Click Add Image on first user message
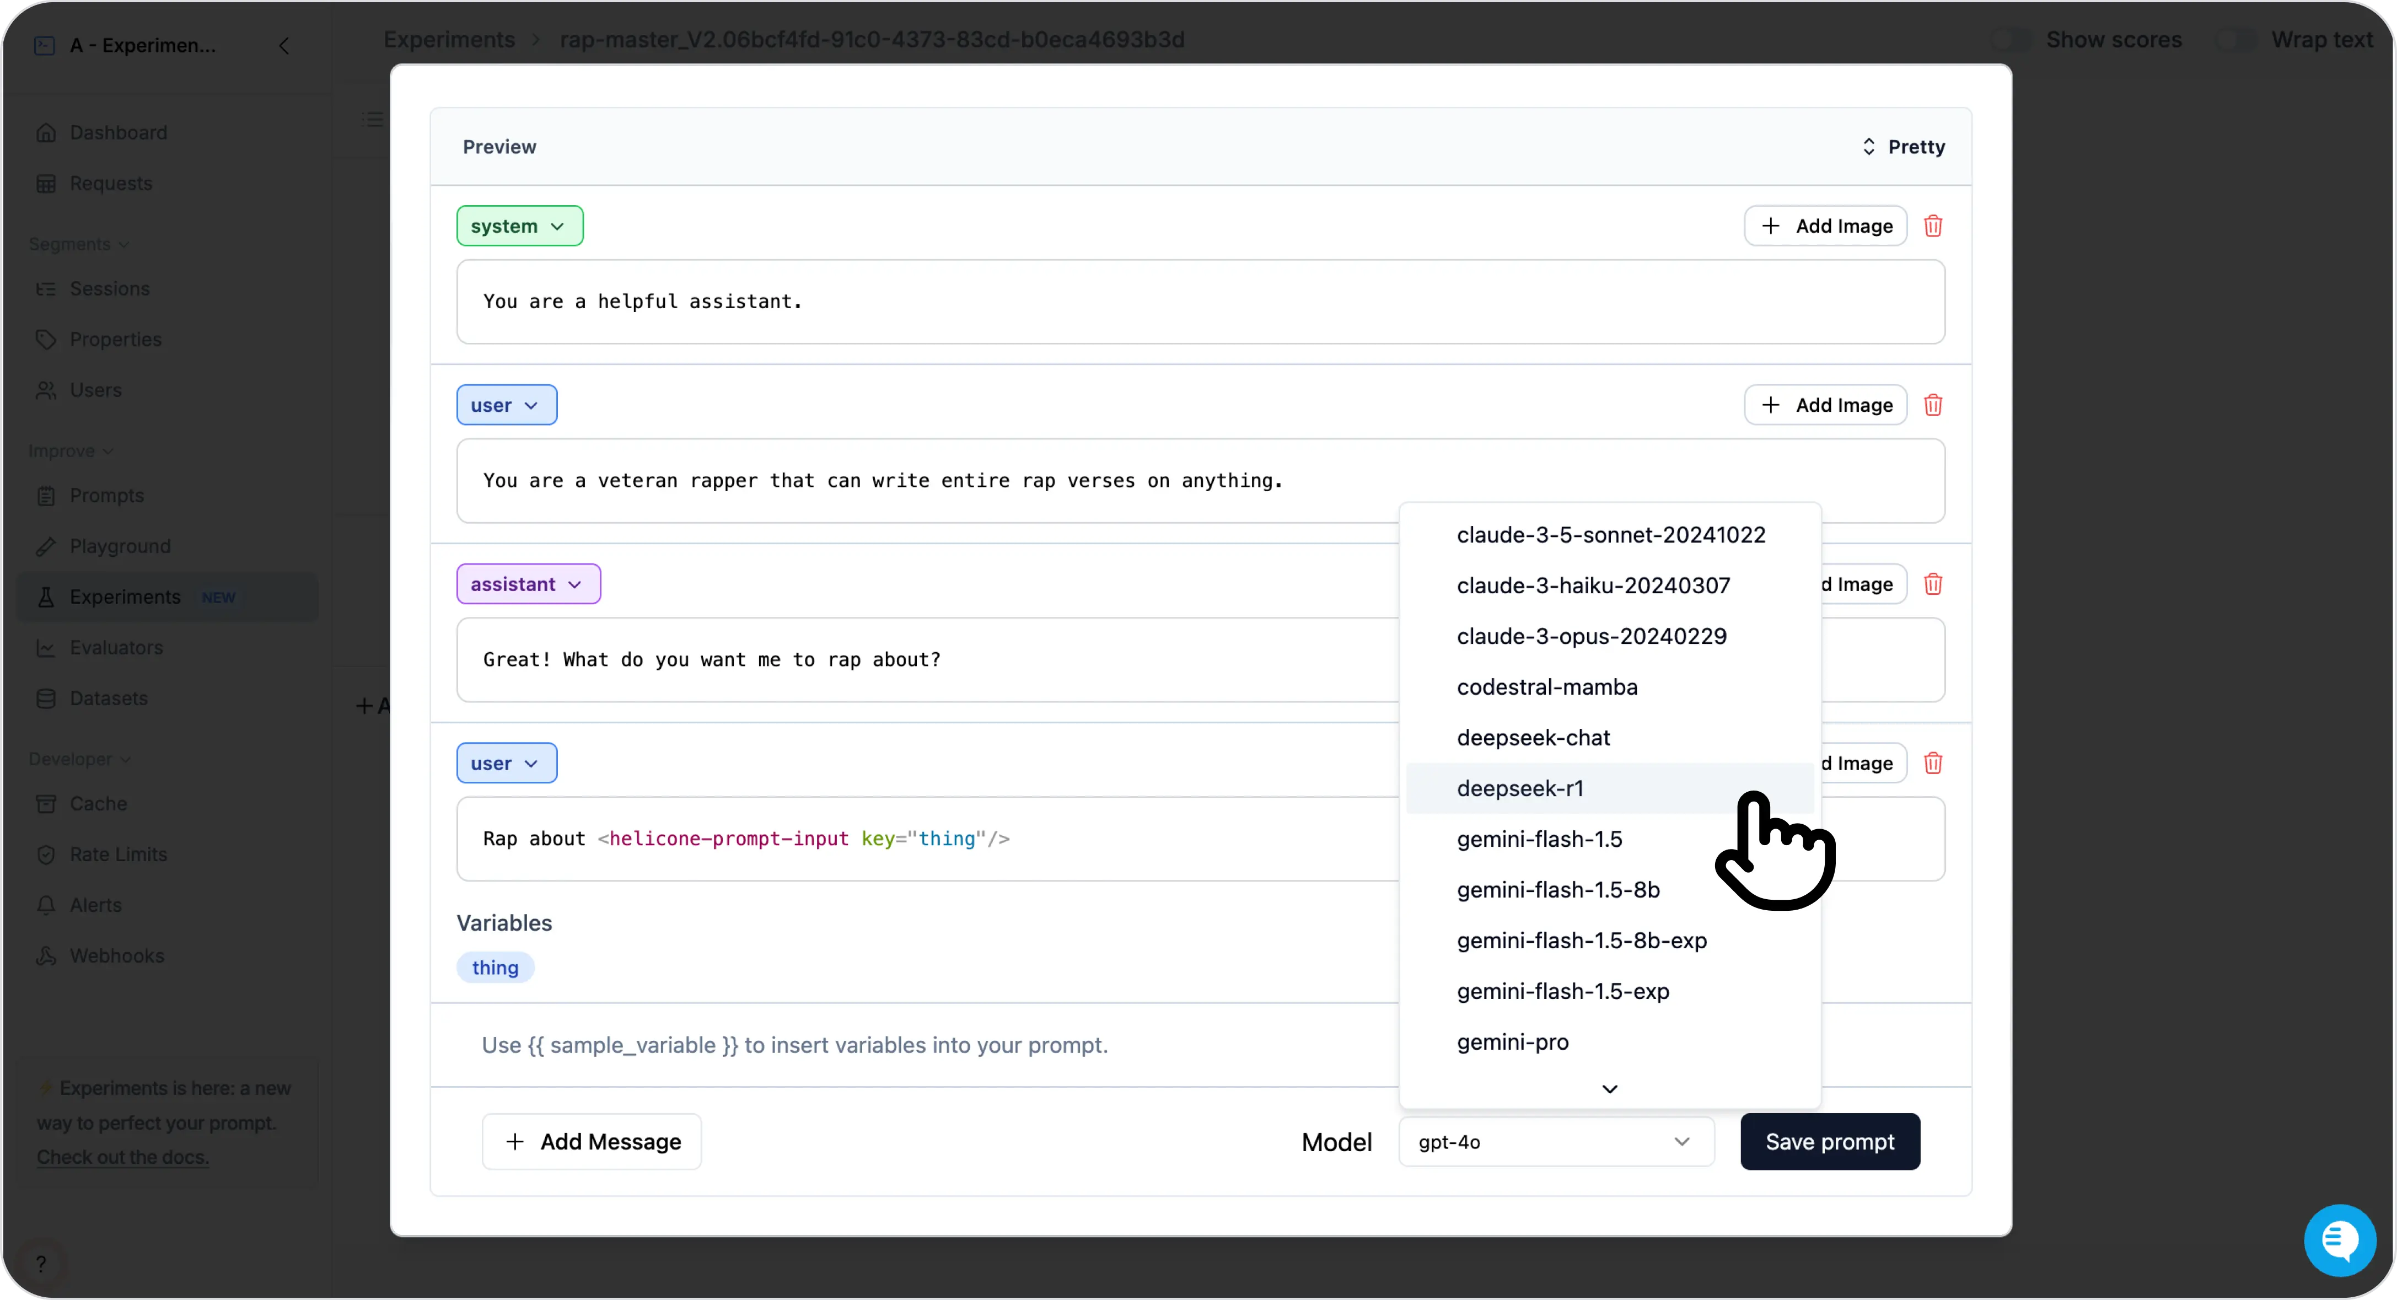The image size is (2397, 1300). tap(1825, 405)
